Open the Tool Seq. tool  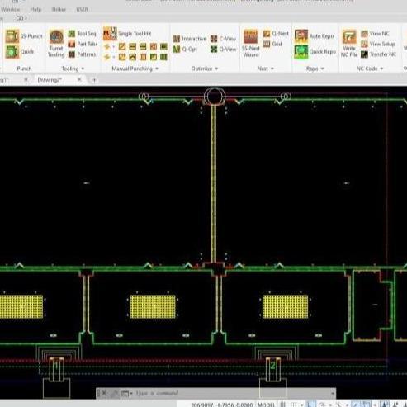[83, 34]
